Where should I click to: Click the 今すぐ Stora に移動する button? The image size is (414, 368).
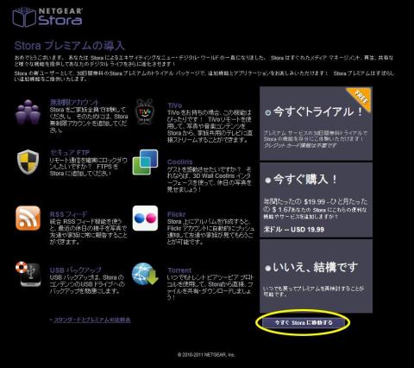[x=304, y=323]
